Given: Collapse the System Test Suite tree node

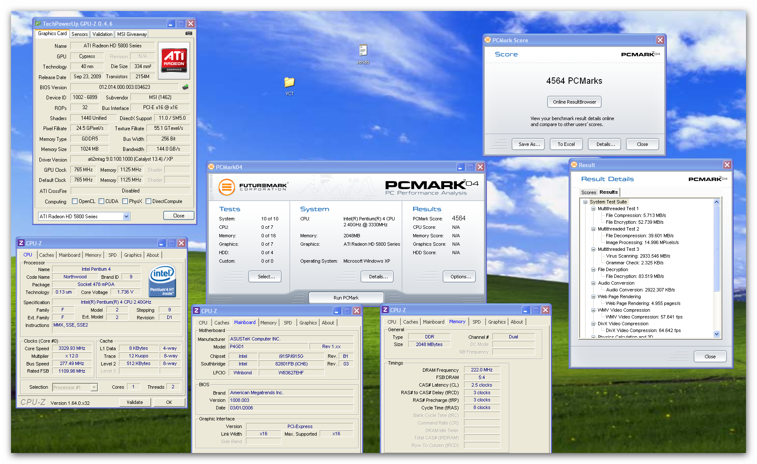Looking at the screenshot, I should [x=586, y=202].
